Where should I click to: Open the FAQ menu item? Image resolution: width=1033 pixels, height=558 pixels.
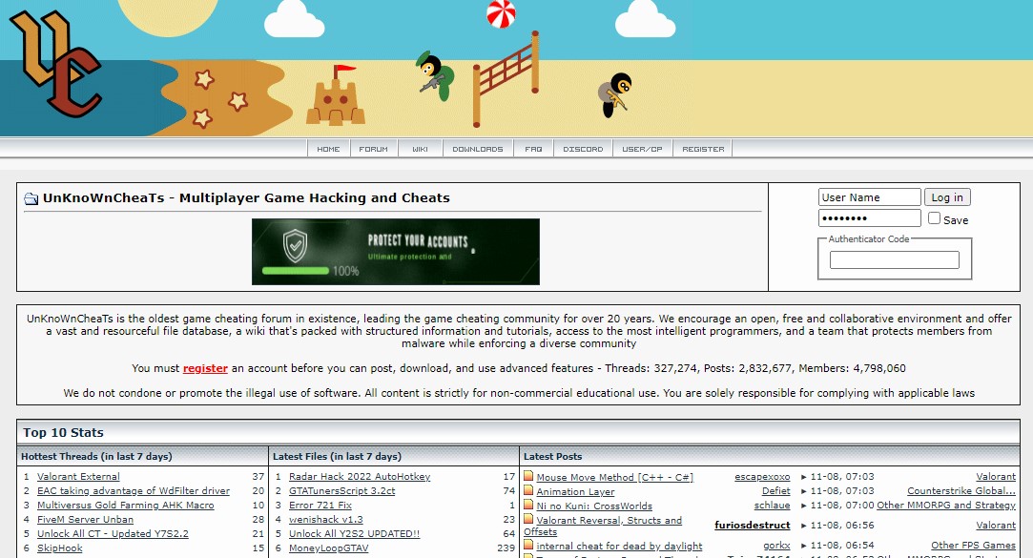point(533,149)
